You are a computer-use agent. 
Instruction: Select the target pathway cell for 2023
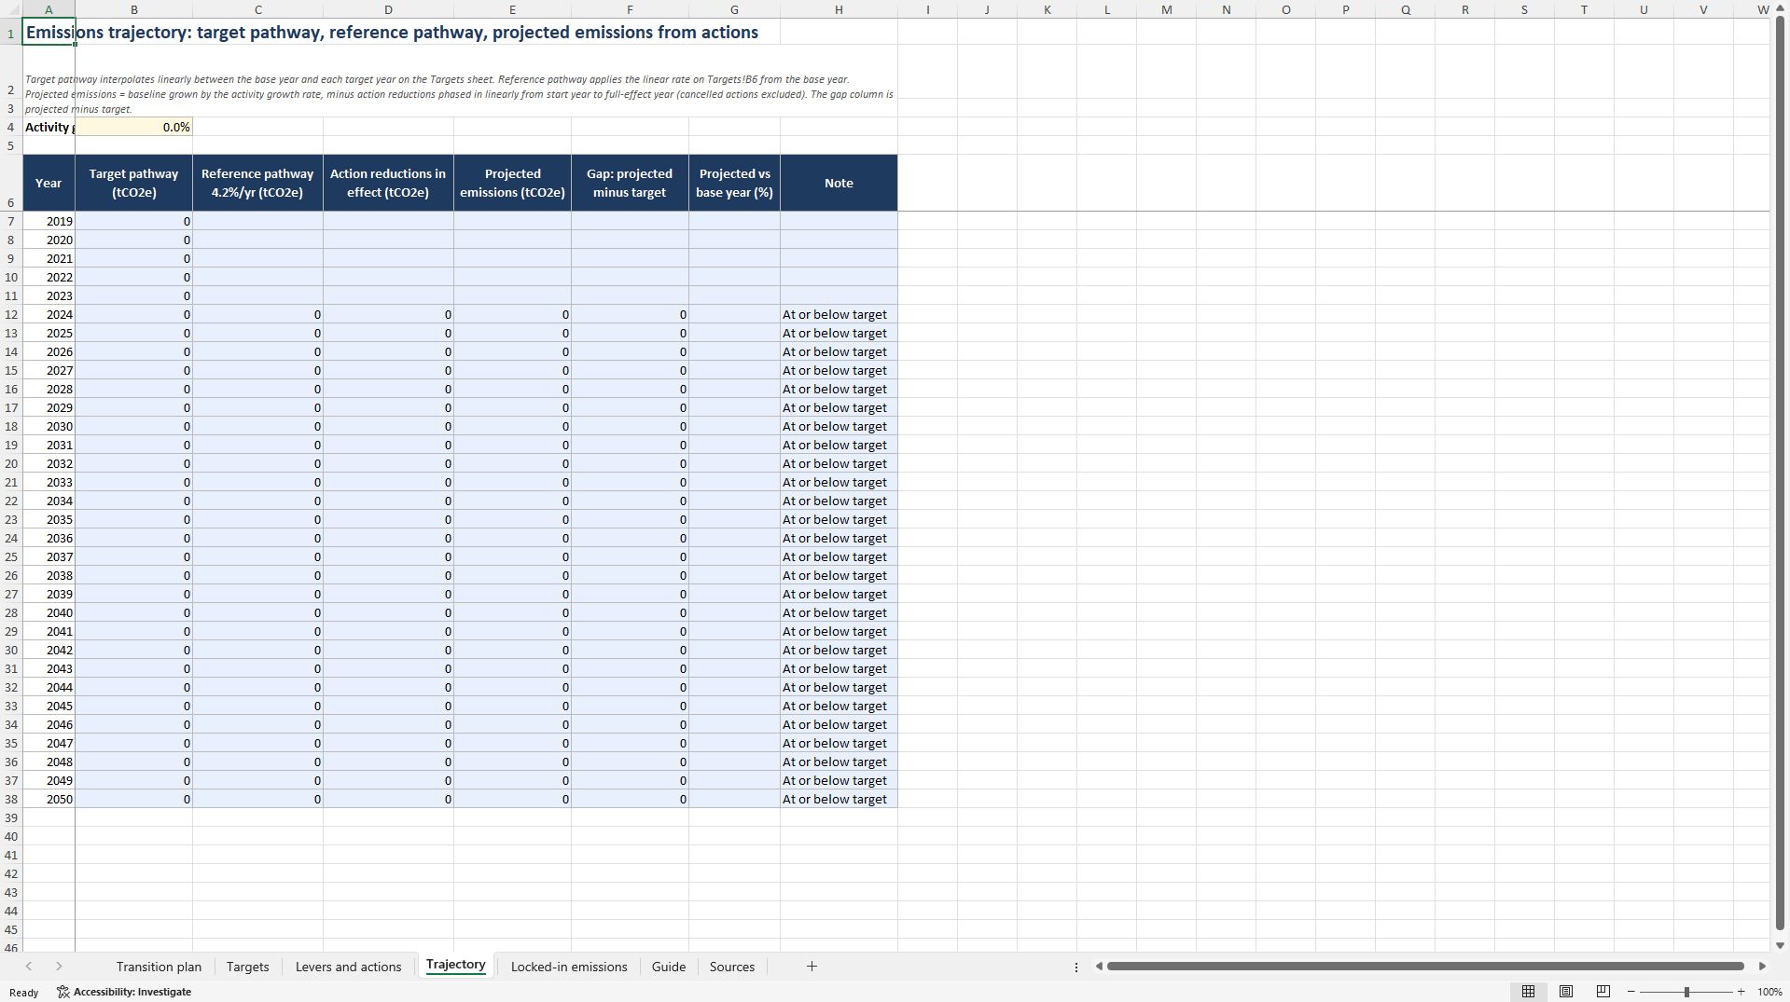(133, 295)
